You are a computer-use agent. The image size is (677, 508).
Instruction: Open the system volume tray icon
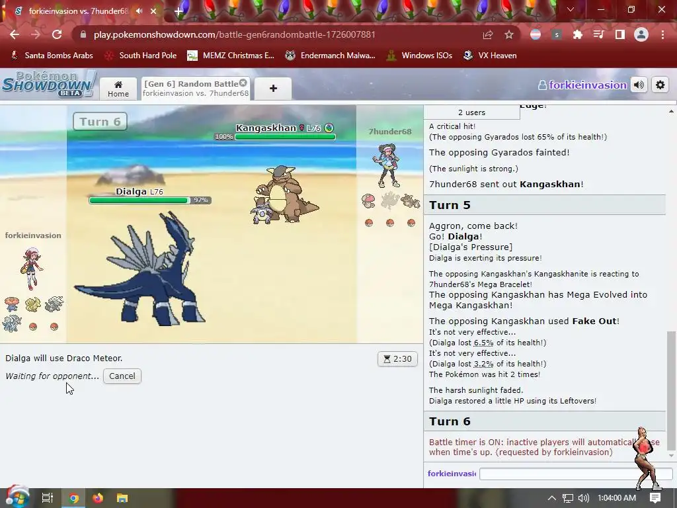(584, 498)
